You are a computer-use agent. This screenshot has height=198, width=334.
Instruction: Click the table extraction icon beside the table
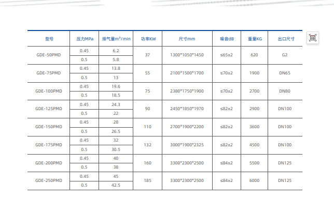click(x=313, y=38)
